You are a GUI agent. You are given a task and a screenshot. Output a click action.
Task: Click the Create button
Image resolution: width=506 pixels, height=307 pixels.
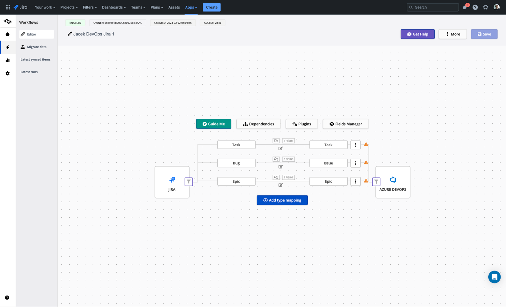tap(212, 7)
